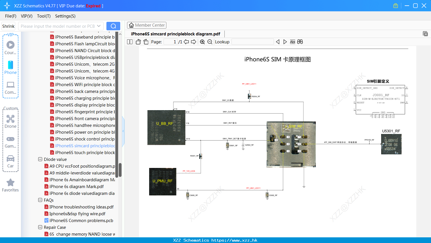Image resolution: width=431 pixels, height=243 pixels.
Task: Open iPhone6S Common problems.pcb
Action: pos(79,220)
